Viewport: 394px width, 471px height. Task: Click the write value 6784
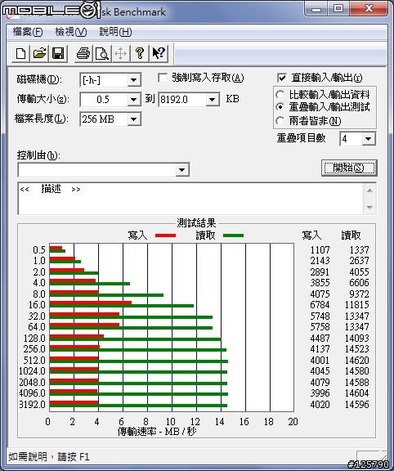pos(320,305)
